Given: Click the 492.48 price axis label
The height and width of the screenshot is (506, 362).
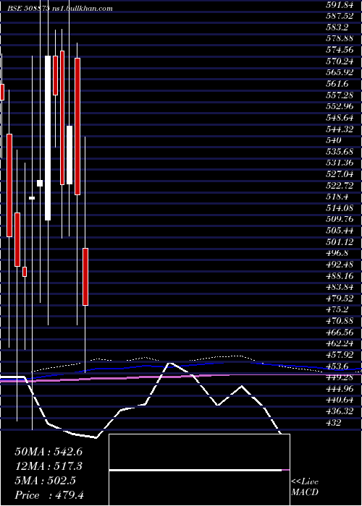Looking at the screenshot, I should (x=340, y=265).
